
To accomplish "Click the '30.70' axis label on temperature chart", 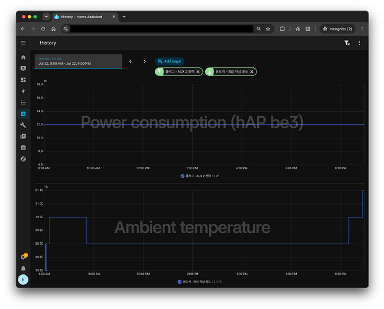I will 39,243.
